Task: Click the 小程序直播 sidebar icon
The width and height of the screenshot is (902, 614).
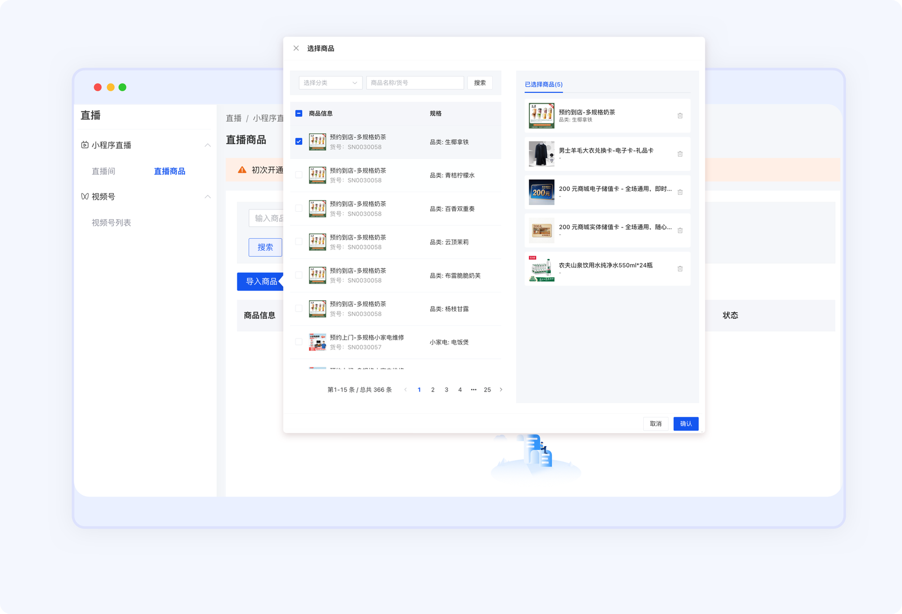Action: click(x=85, y=145)
